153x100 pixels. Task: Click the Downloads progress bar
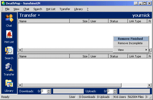(x=68, y=91)
